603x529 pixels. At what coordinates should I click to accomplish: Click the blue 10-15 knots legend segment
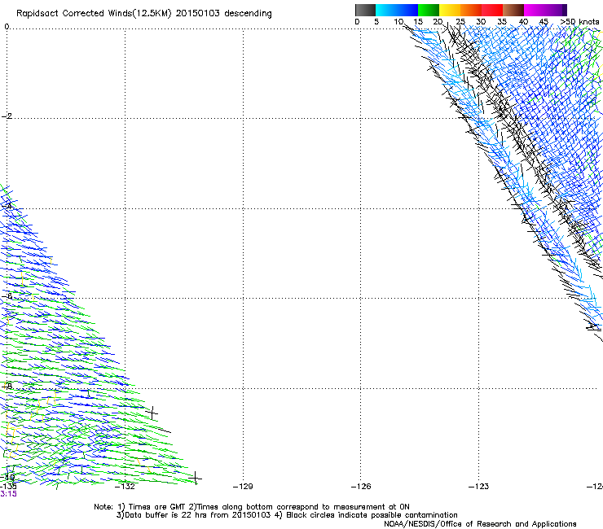[x=407, y=10]
